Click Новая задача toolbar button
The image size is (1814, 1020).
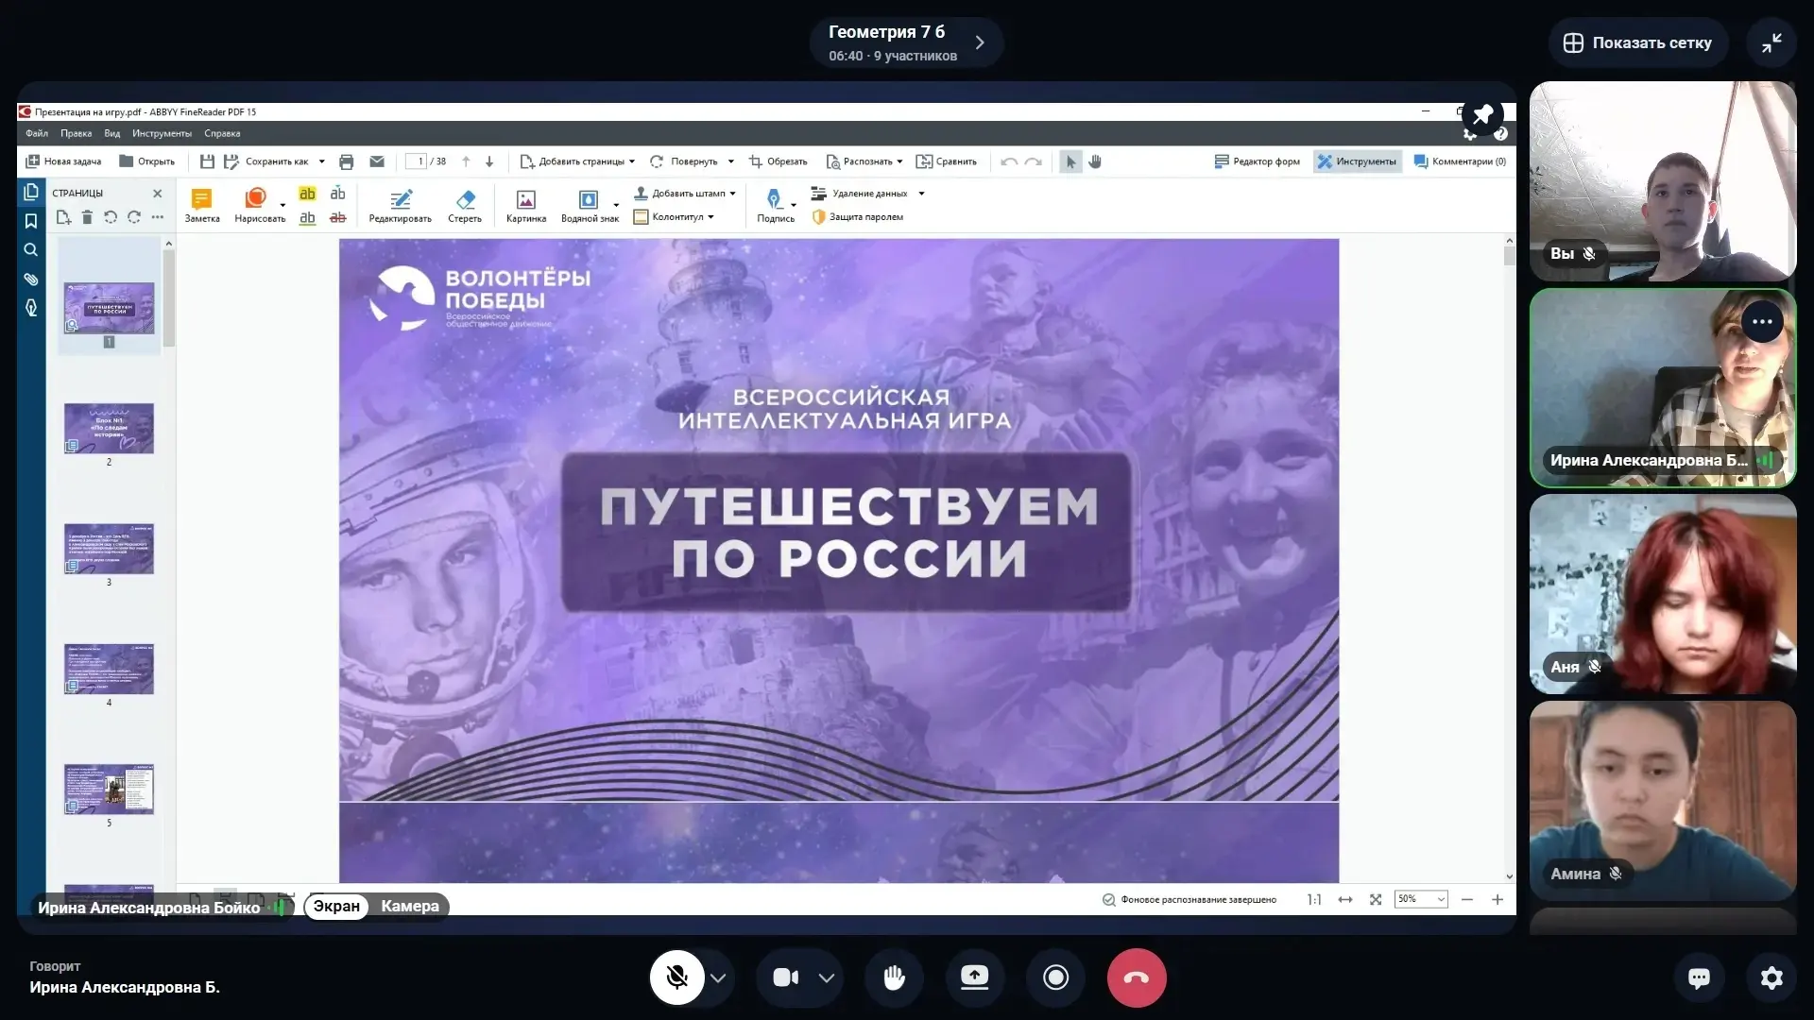tap(63, 161)
